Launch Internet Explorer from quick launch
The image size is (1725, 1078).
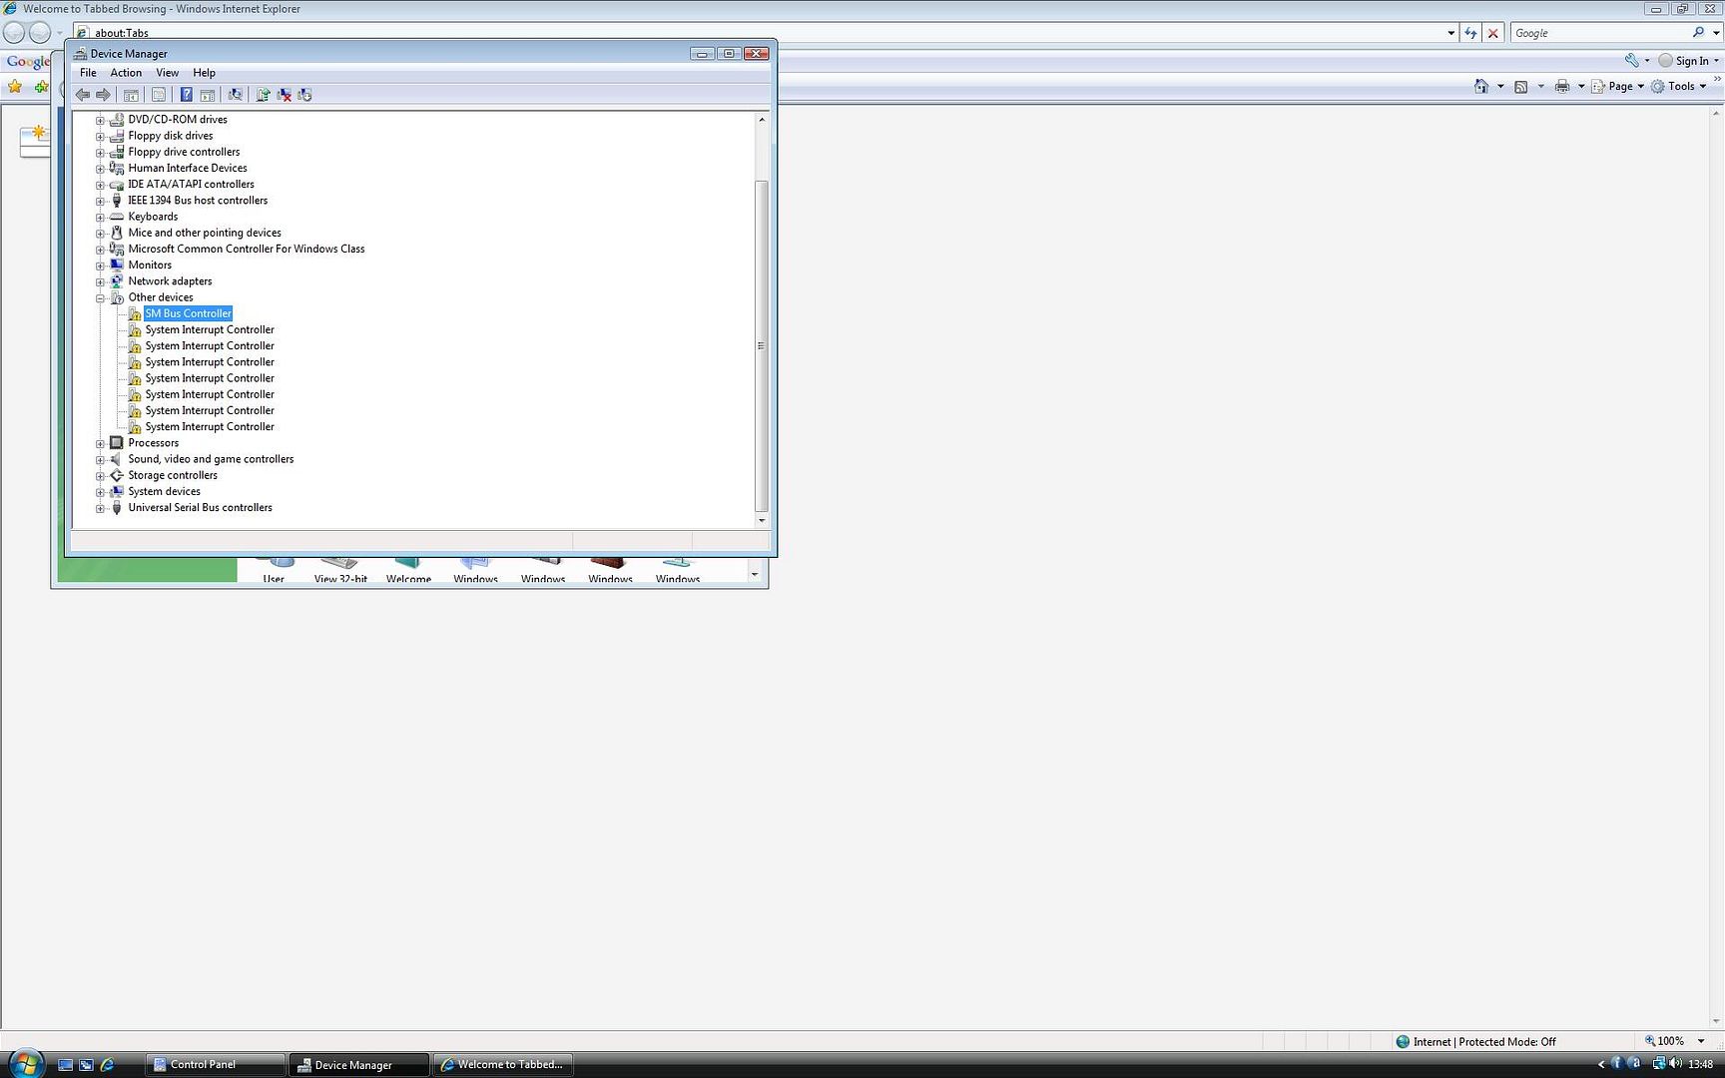point(107,1065)
